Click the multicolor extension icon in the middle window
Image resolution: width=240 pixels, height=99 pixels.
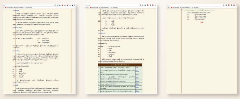(x=150, y=5)
